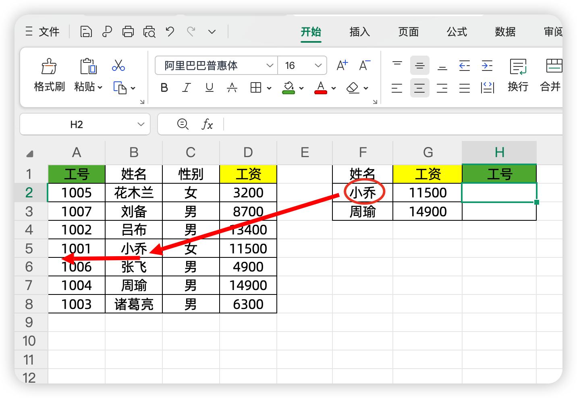Switch to the 公式 tab
The height and width of the screenshot is (398, 577).
tap(457, 31)
